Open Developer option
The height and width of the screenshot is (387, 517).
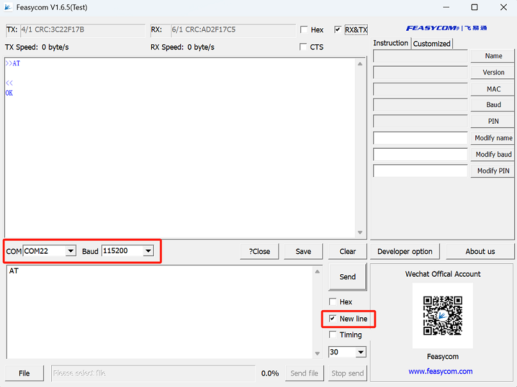click(x=404, y=251)
